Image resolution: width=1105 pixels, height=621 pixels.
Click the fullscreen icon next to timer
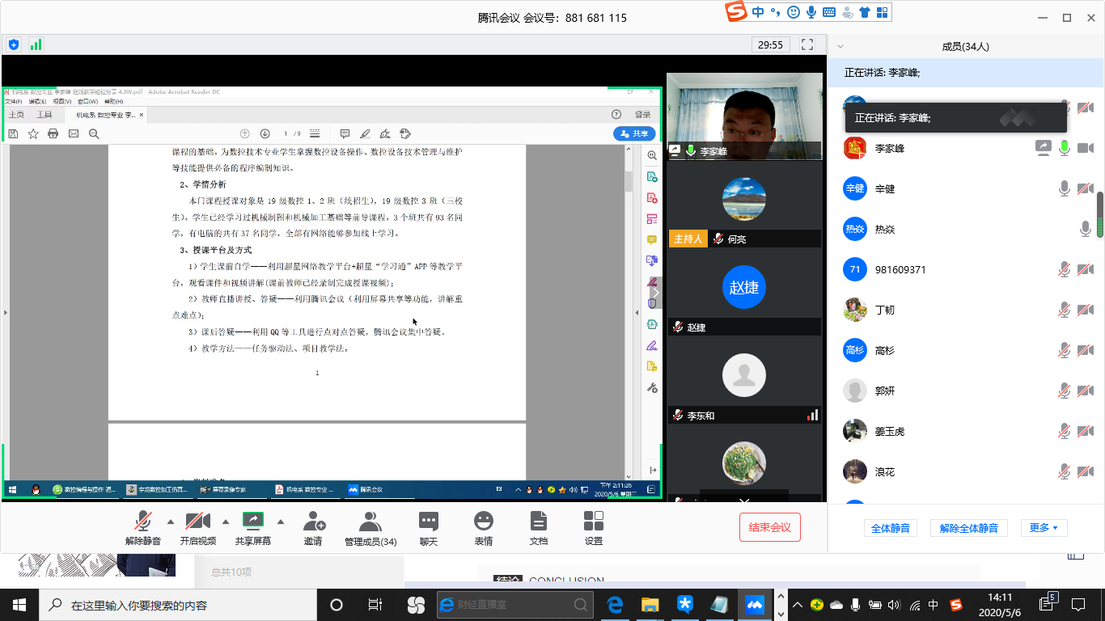click(807, 44)
